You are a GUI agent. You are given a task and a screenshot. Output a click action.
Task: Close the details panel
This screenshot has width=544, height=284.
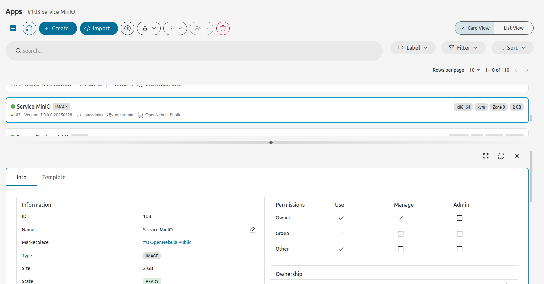(517, 156)
